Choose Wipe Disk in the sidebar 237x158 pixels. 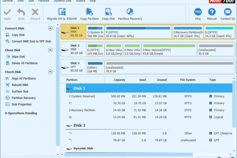[18, 57]
